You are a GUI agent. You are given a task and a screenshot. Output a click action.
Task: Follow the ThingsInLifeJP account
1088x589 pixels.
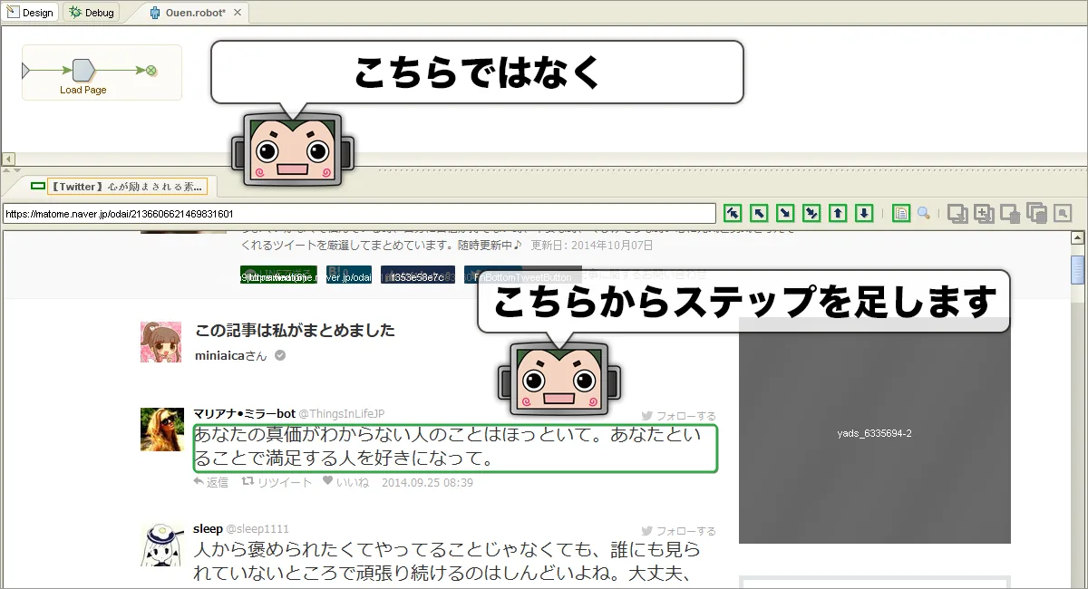point(679,416)
